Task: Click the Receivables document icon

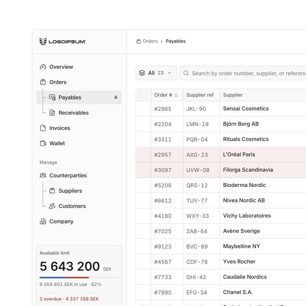Action: [x=52, y=113]
